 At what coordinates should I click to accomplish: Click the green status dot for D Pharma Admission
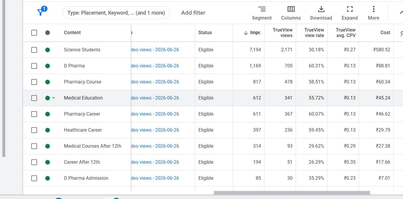coord(48,178)
